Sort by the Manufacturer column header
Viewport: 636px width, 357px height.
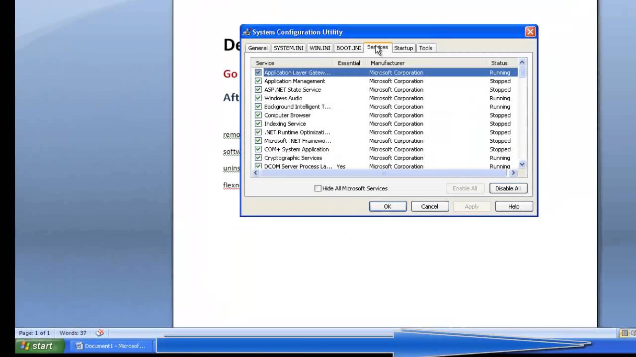[x=426, y=63]
